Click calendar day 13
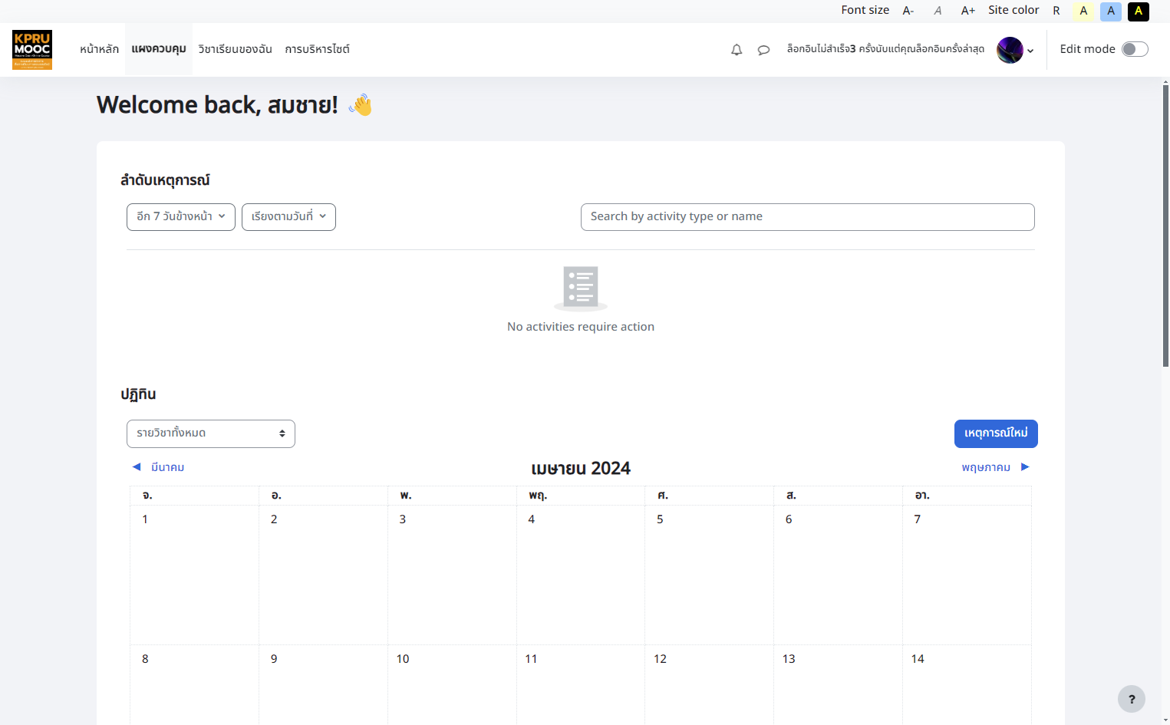Viewport: 1170px width, 725px height. [789, 659]
